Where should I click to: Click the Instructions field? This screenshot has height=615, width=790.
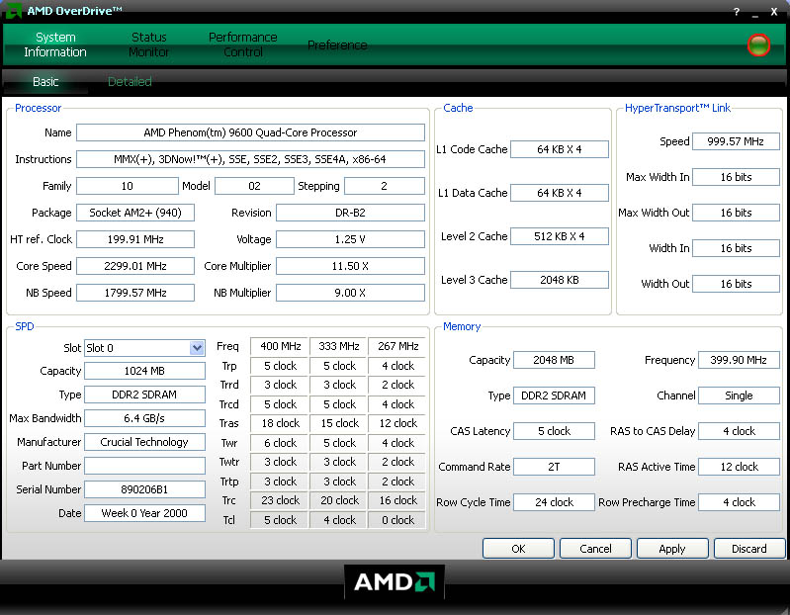(x=250, y=159)
